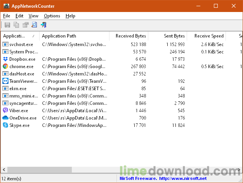The height and width of the screenshot is (183, 243).
Task: Click the syncagentsrv row icon
Action: [5, 103]
